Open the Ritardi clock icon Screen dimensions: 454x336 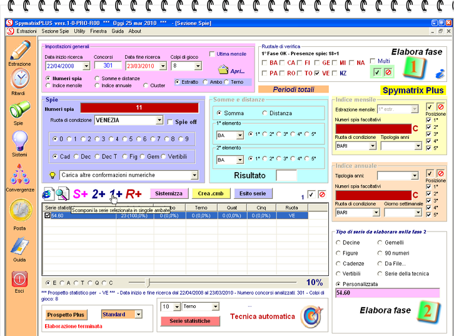pos(20,79)
